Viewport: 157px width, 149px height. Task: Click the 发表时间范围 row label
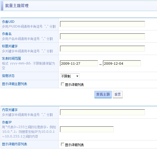point(11,58)
